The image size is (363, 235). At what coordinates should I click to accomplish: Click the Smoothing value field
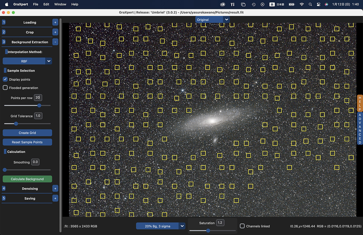click(35, 162)
